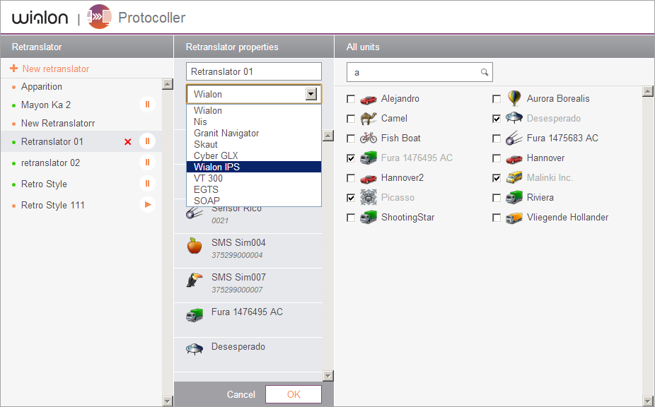This screenshot has width=655, height=407.
Task: Click the plus icon for New retranslator
Action: tap(13, 69)
